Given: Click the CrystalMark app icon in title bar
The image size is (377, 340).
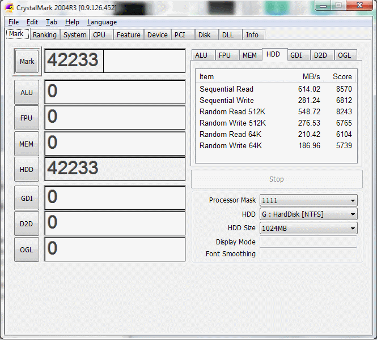Looking at the screenshot, I should pyautogui.click(x=9, y=7).
